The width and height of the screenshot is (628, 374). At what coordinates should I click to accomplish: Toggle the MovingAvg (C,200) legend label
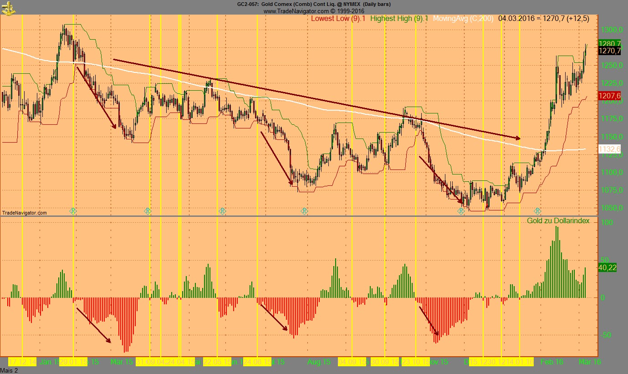(x=463, y=19)
